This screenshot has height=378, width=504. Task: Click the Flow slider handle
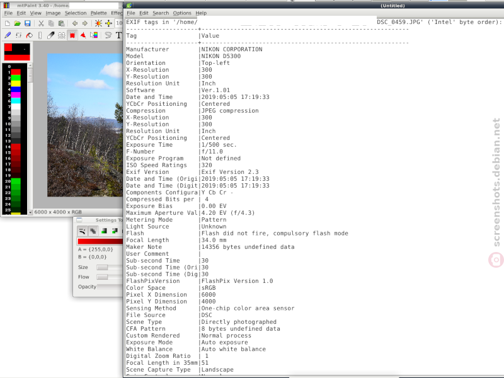[102, 277]
